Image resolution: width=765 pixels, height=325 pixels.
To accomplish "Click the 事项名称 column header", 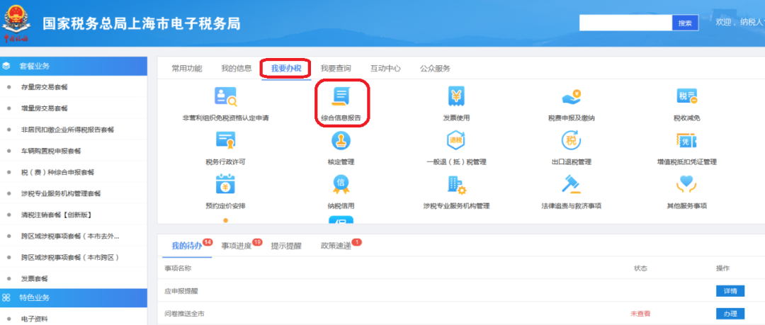I will [x=178, y=268].
